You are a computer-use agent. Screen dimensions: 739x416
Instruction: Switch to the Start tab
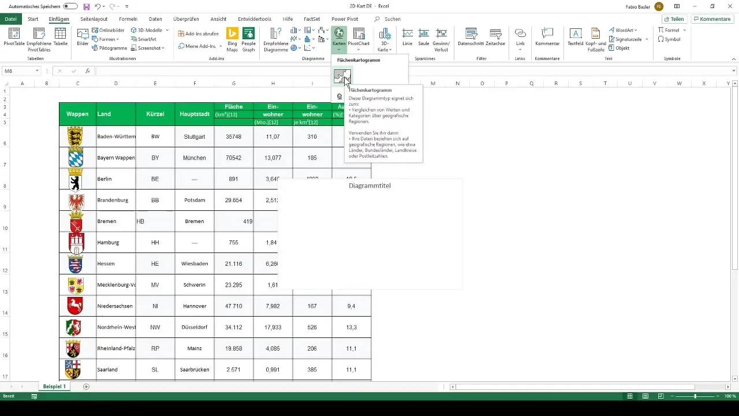(33, 19)
